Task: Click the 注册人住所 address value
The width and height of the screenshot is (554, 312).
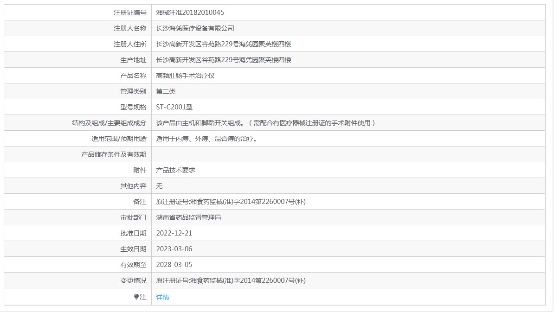Action: (224, 44)
